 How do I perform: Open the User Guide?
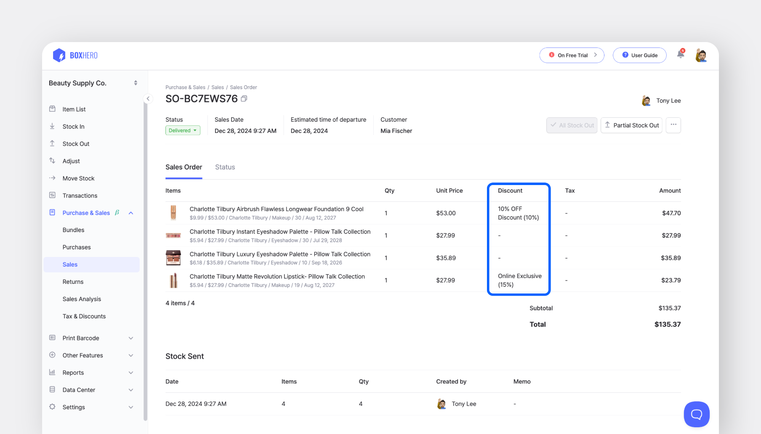[x=639, y=55]
